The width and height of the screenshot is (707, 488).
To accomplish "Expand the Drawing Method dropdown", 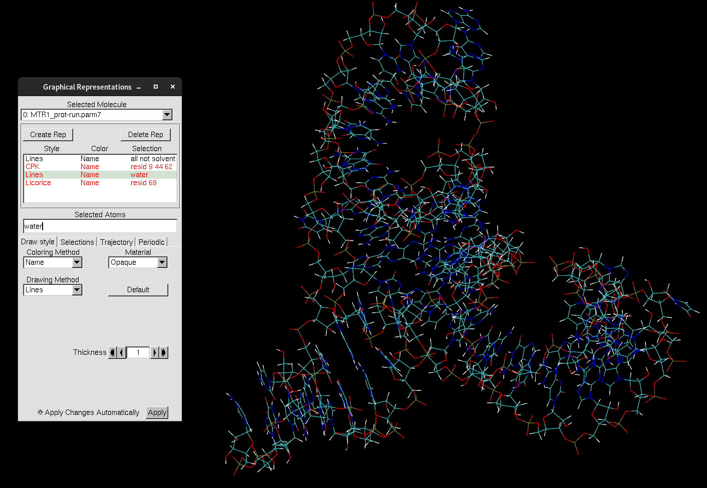I will click(x=77, y=290).
